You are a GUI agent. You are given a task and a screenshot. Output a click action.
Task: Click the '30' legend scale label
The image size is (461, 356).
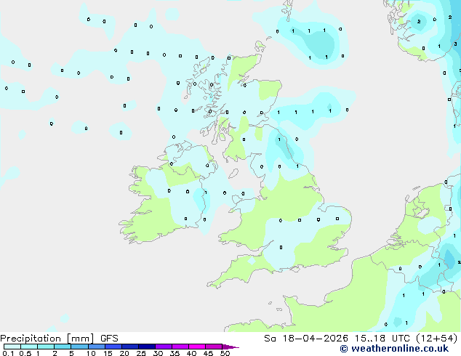click(158, 353)
